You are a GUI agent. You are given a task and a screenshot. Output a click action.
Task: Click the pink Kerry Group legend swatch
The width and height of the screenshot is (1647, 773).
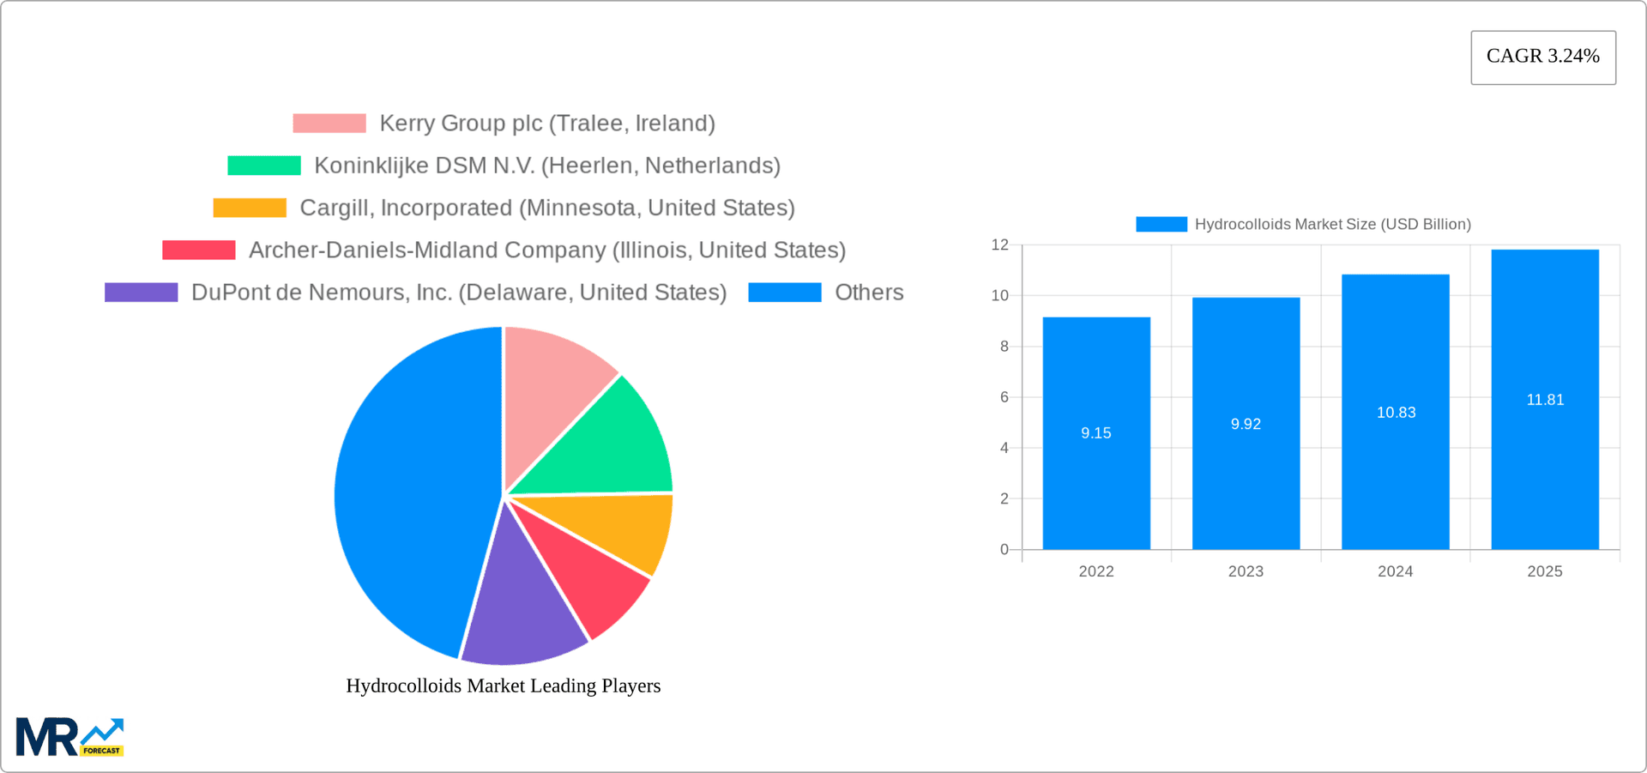tap(329, 123)
